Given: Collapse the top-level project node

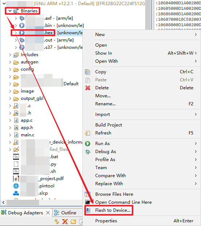Looking at the screenshot, I should tap(4, 3).
